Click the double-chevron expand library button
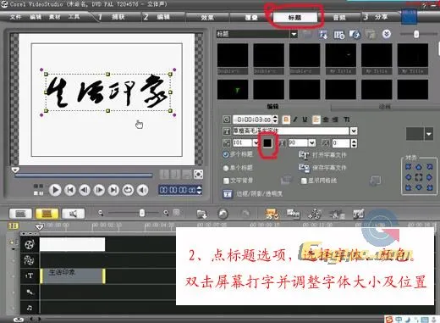 pyautogui.click(x=387, y=34)
